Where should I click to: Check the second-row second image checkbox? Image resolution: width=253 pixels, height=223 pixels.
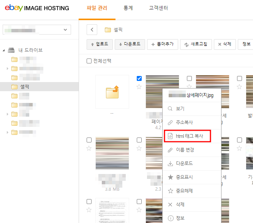[139, 140]
